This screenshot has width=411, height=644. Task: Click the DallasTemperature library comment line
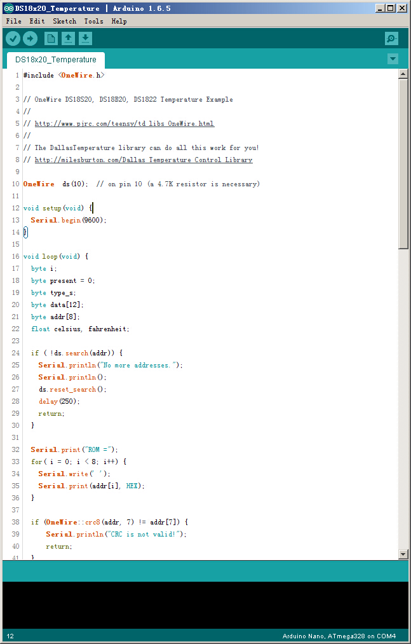coord(141,148)
